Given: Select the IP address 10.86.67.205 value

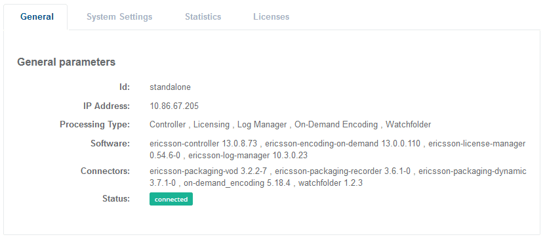Looking at the screenshot, I should [174, 106].
